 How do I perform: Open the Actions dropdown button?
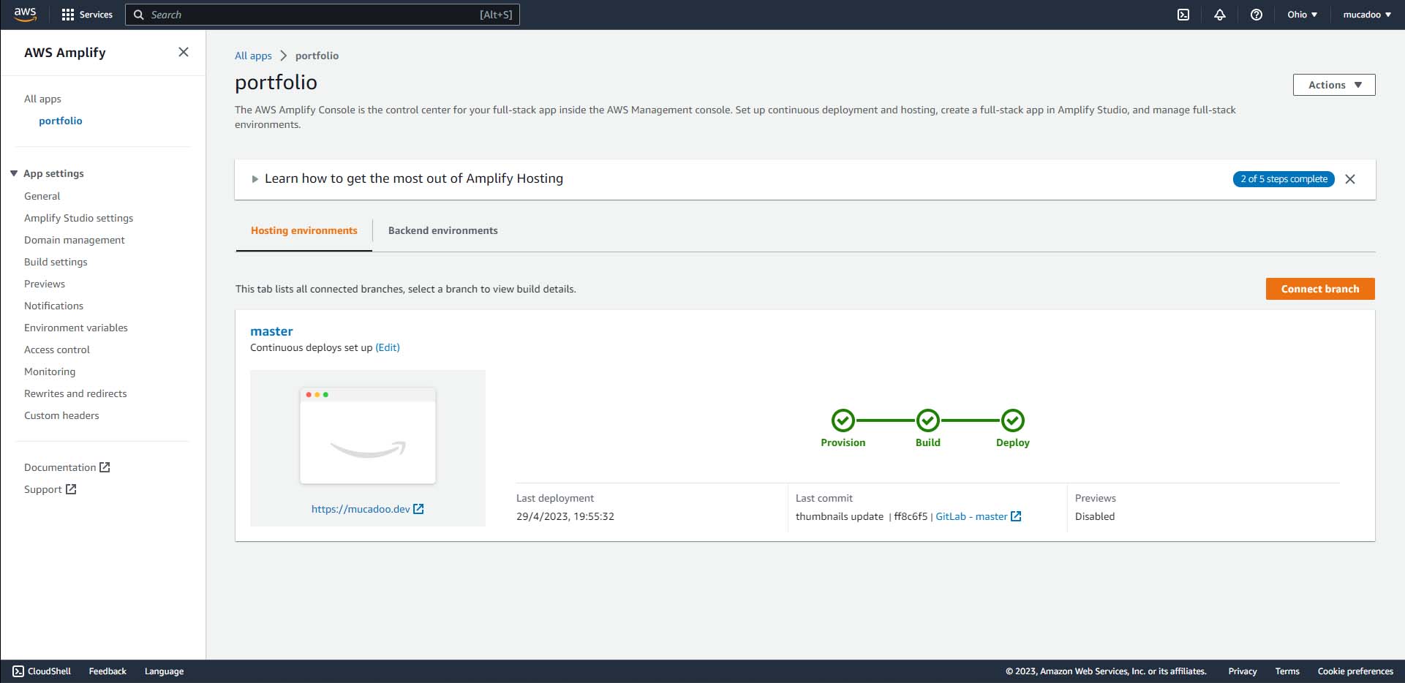1334,85
